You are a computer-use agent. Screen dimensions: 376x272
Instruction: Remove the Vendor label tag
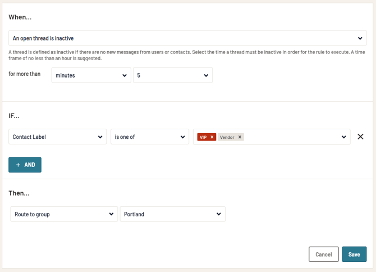click(x=240, y=137)
